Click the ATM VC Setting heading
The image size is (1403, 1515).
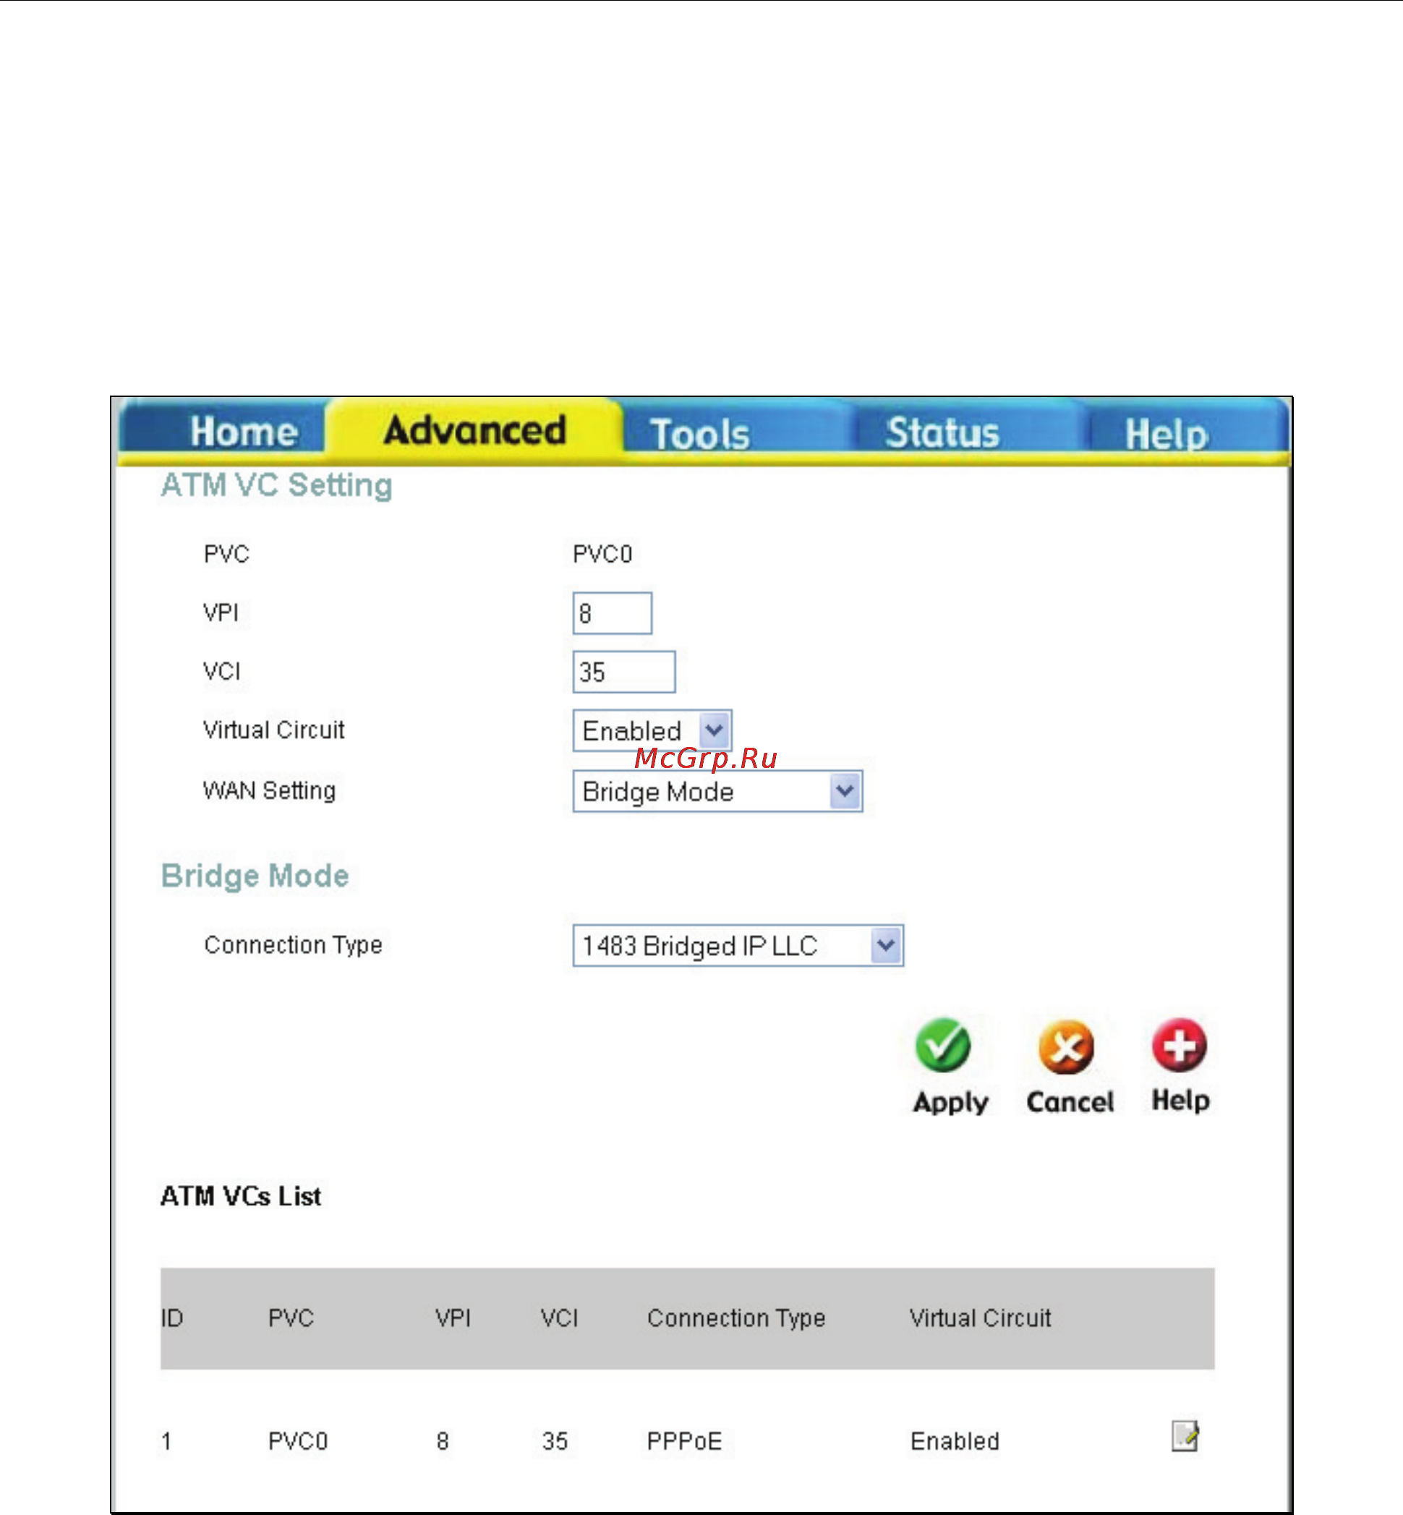(x=276, y=485)
